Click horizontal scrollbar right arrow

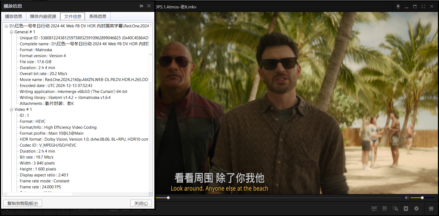tap(147, 194)
